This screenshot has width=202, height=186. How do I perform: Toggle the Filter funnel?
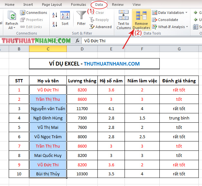(x=81, y=18)
